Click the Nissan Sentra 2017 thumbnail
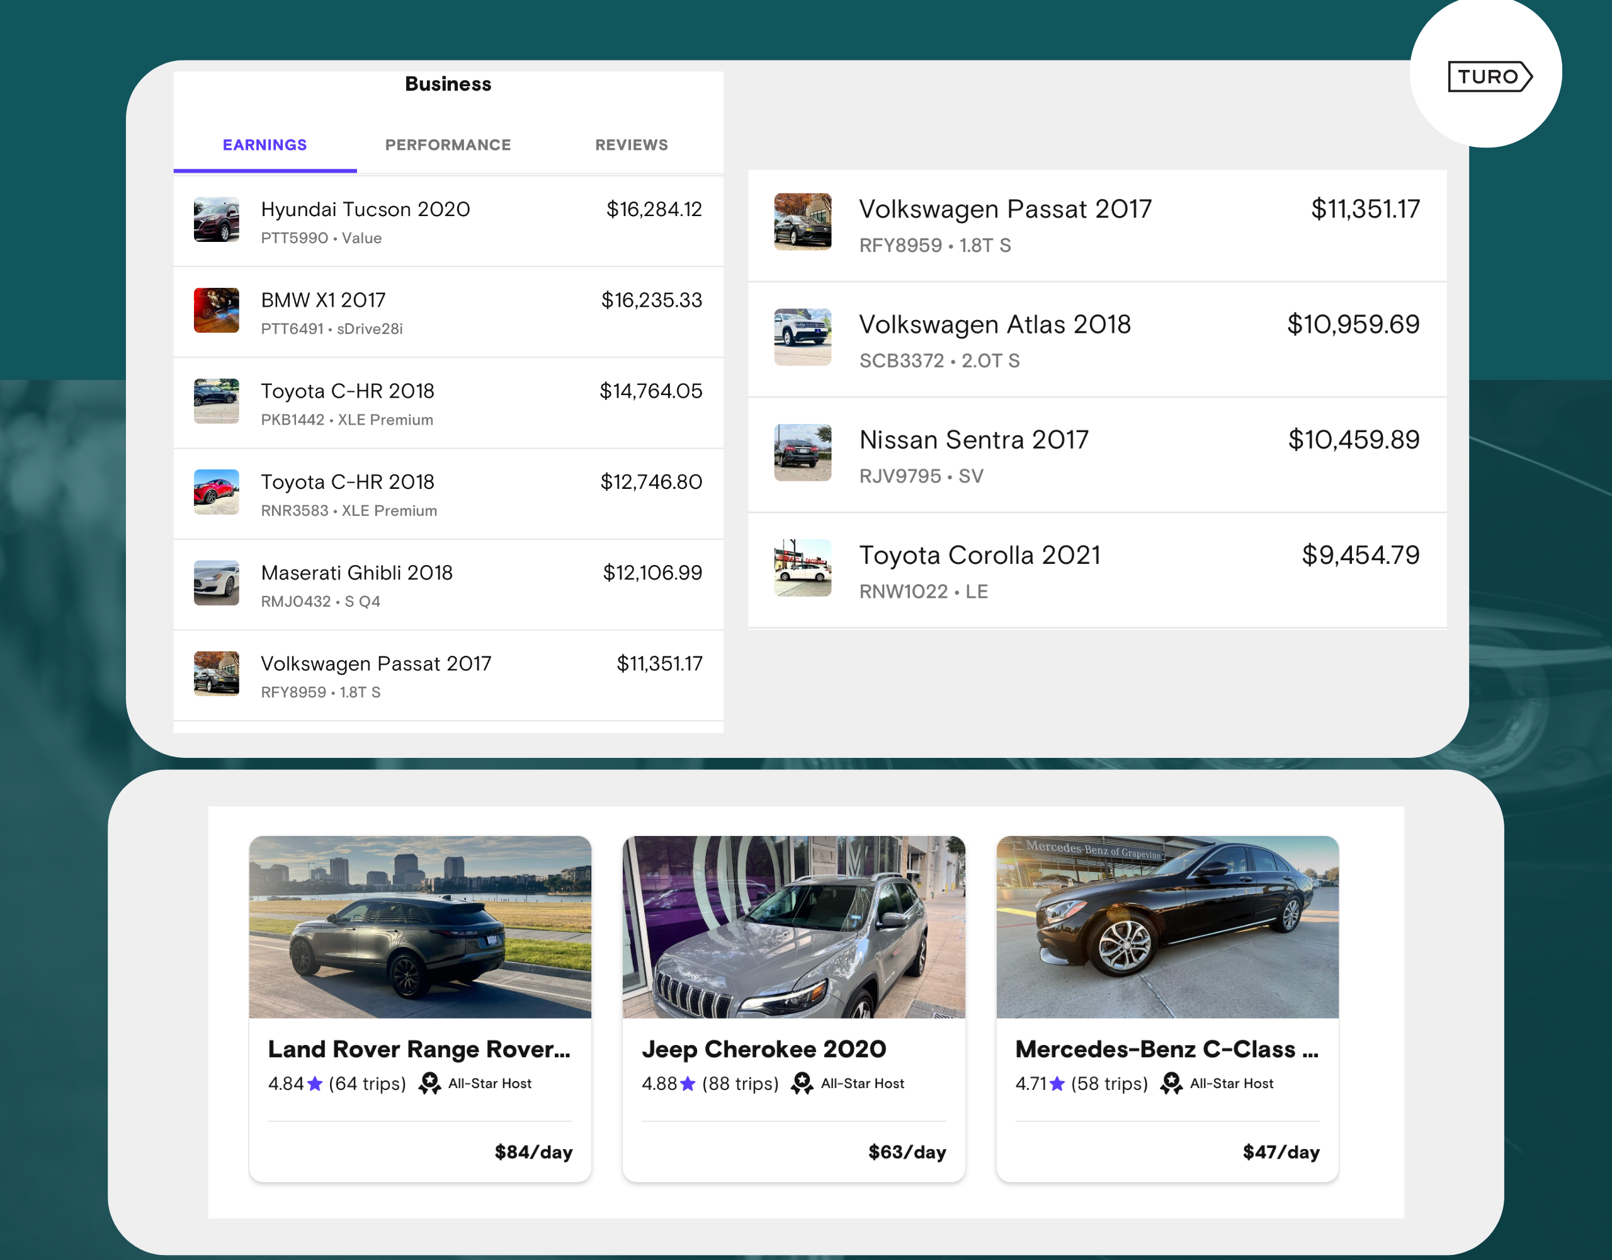Image resolution: width=1612 pixels, height=1260 pixels. click(x=802, y=454)
